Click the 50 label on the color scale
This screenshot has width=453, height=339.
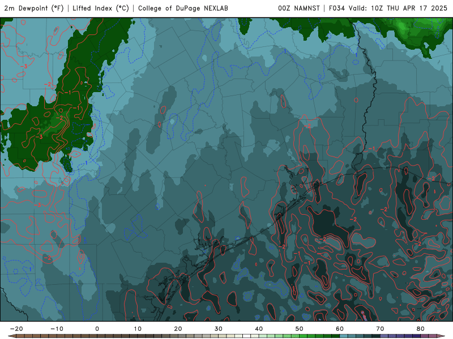(300, 329)
